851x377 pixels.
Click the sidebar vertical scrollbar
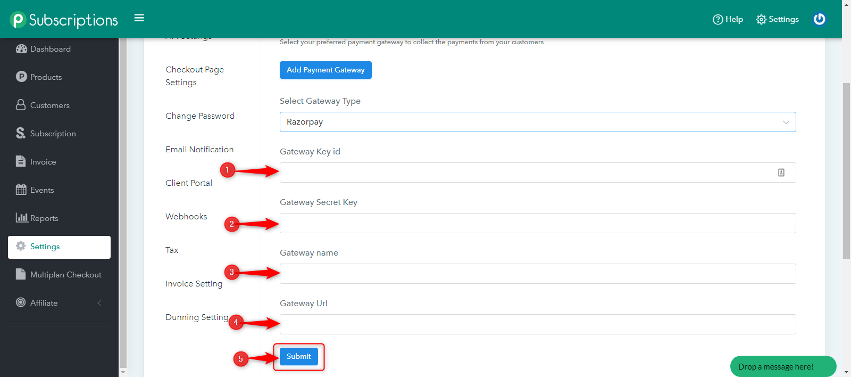pos(123,202)
